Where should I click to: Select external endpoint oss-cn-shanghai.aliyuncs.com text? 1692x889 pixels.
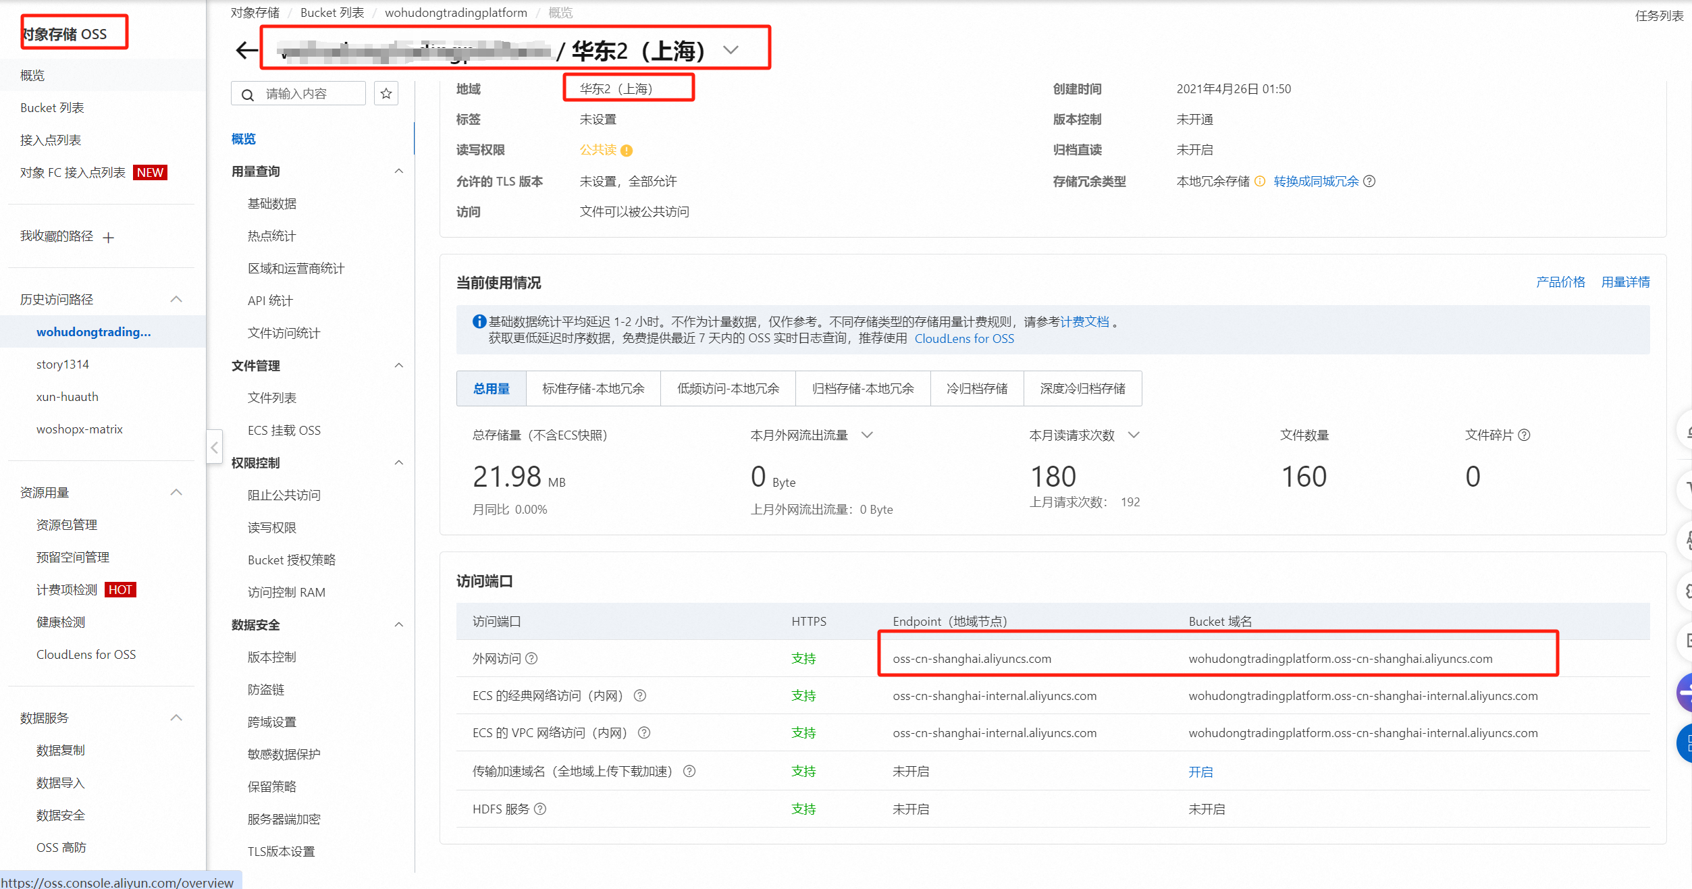972,659
